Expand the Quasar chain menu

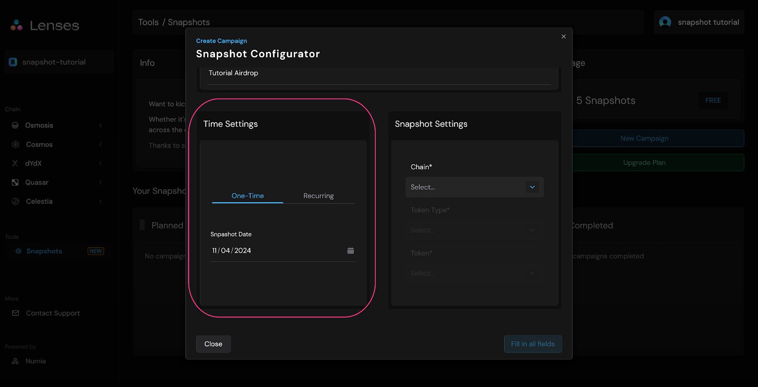[100, 182]
